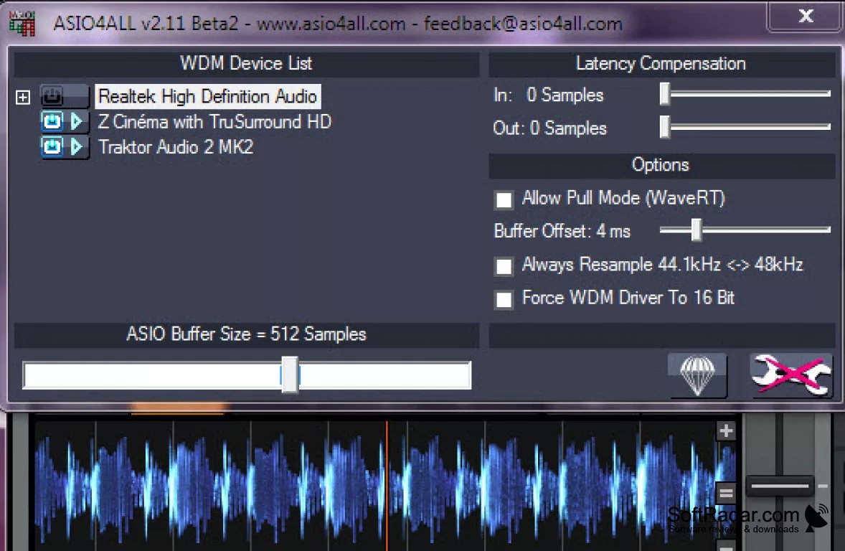Screen dimensions: 845x551
Task: Click Out: 0 Samples text
Action: click(549, 128)
